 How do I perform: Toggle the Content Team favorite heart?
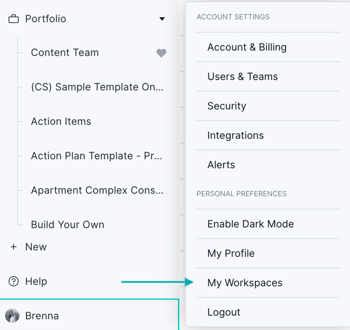[161, 53]
